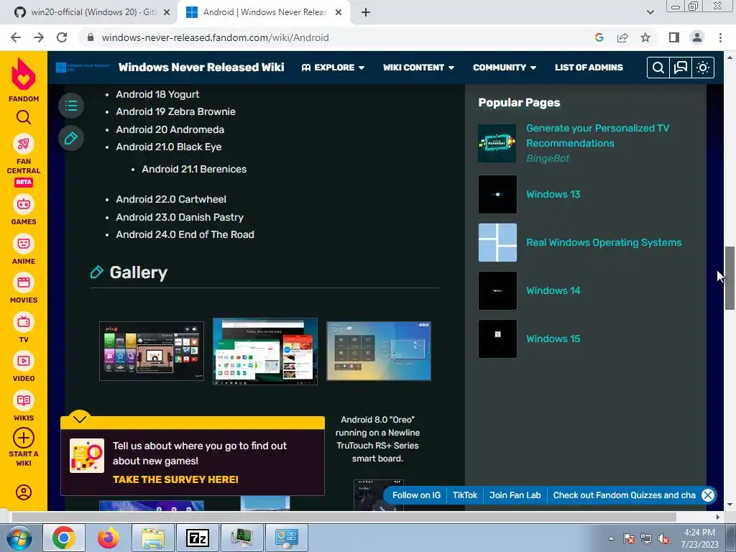Click the vertical page scrollbar thumb
Viewport: 736px width, 552px height.
(x=730, y=278)
